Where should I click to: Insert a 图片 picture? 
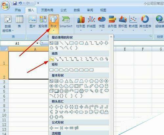(x=32, y=21)
